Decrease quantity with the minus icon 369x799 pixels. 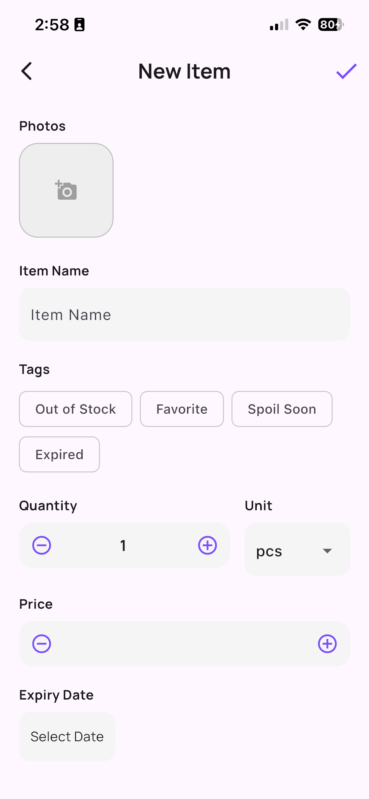42,545
